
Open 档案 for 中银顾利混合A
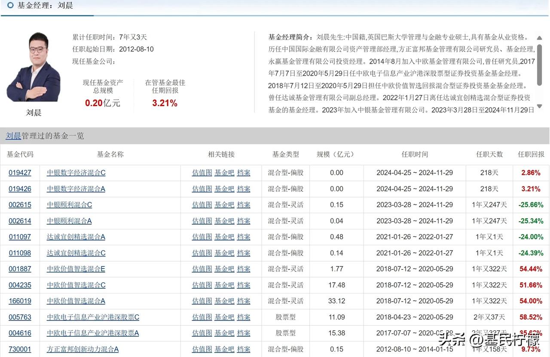point(244,221)
